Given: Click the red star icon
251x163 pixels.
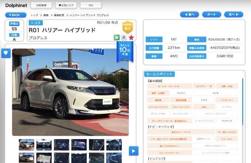Looking at the screenshot, I should [131, 38].
